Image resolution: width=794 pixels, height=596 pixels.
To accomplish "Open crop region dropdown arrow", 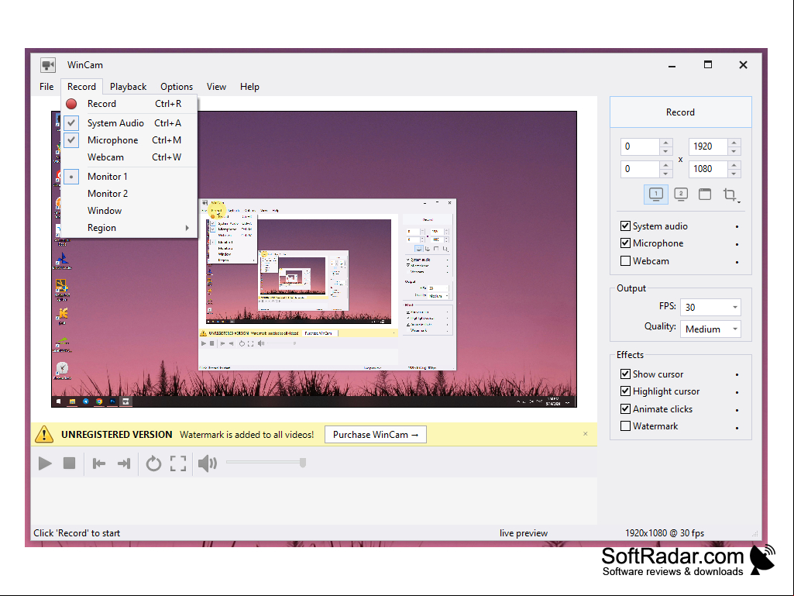I will 739,202.
